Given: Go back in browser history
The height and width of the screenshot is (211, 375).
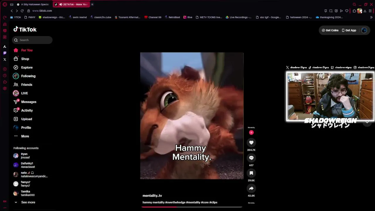Looking at the screenshot, I should pyautogui.click(x=12, y=11).
